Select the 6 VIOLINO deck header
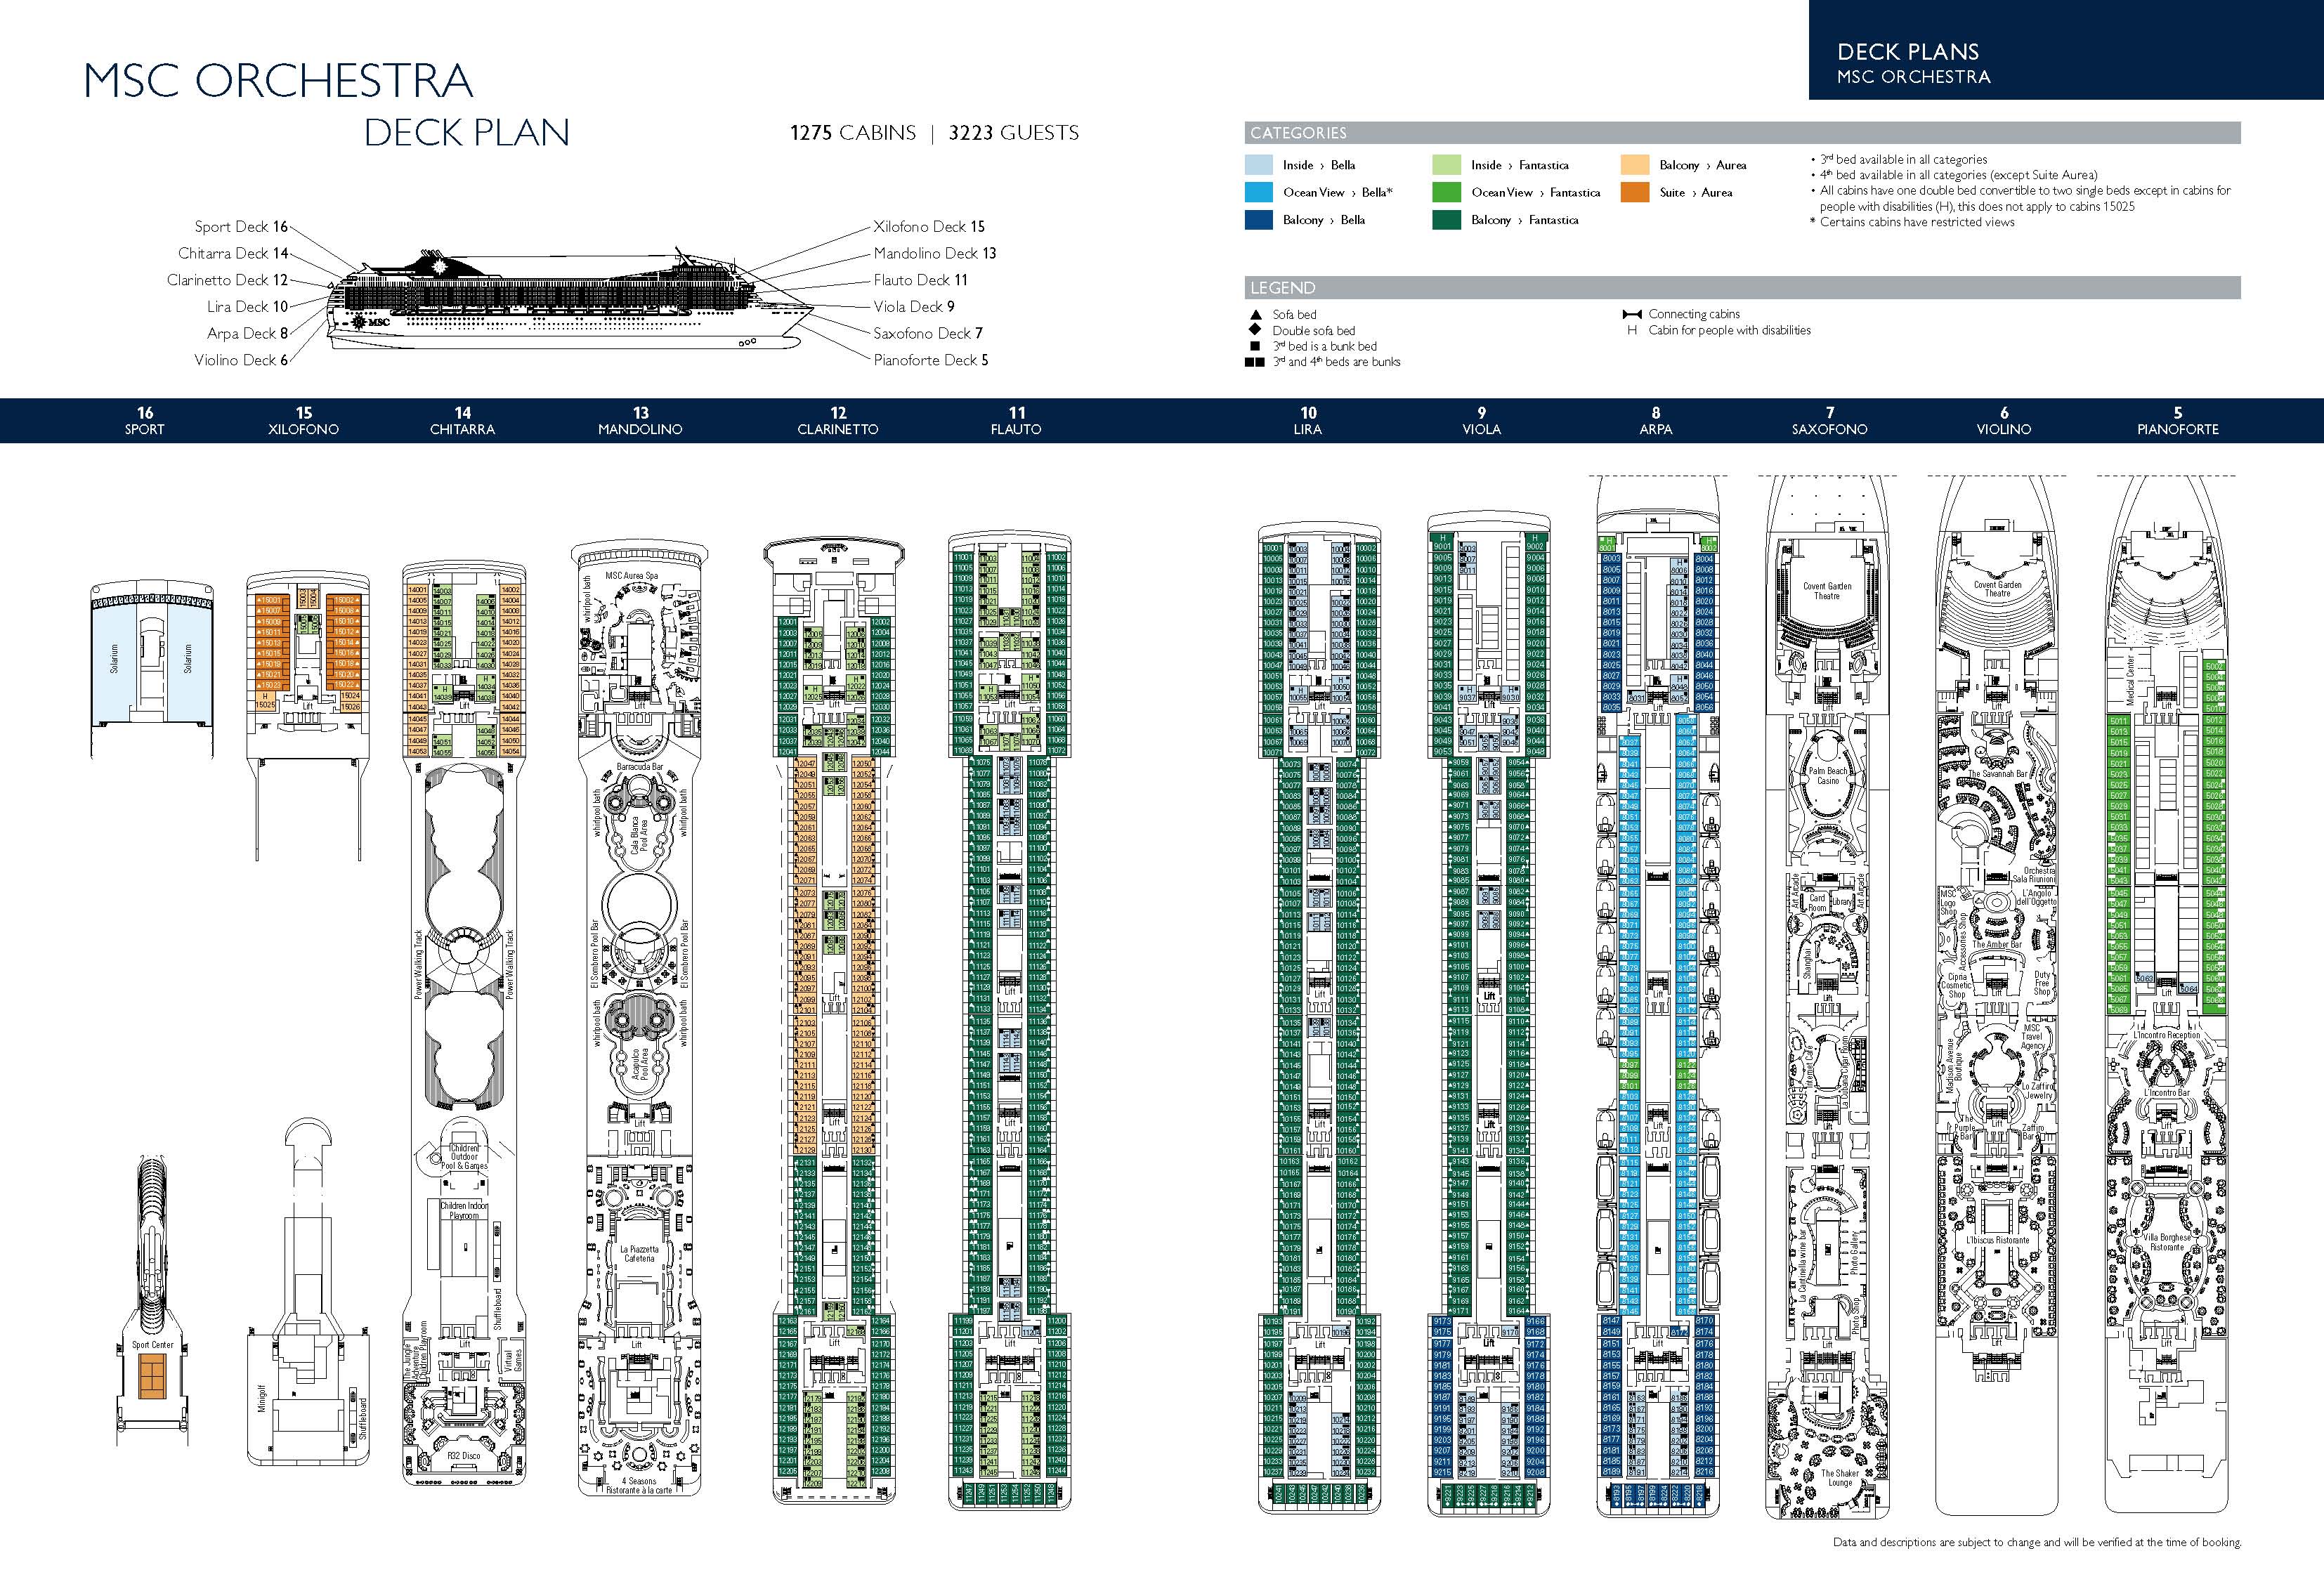Viewport: 2324px width, 1577px height. pyautogui.click(x=2004, y=420)
